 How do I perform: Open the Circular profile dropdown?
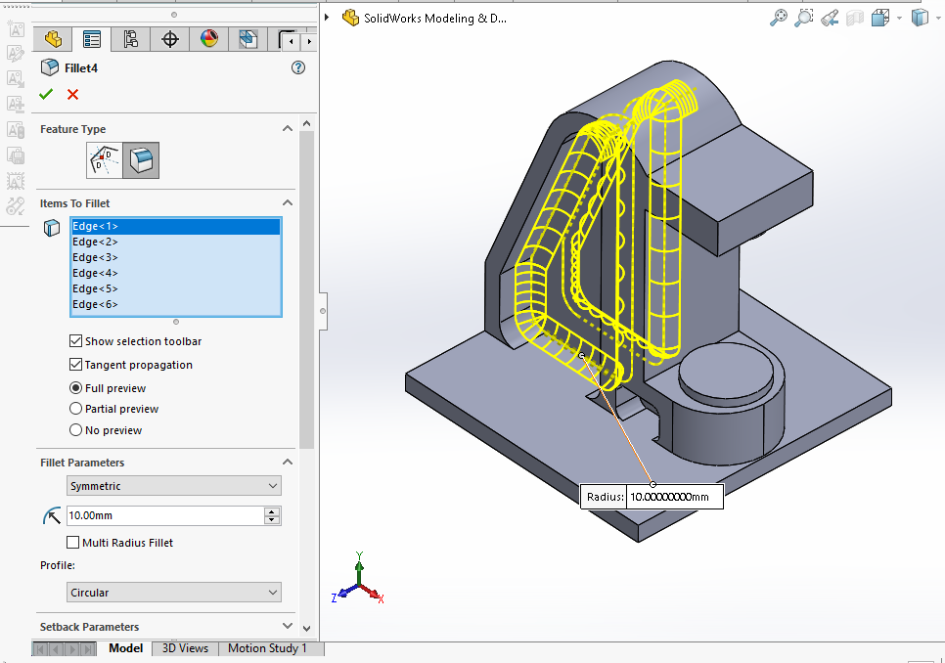(x=174, y=593)
